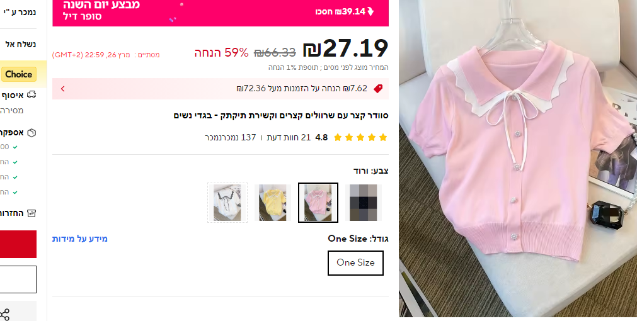Click the yellow Choice badge
The image size is (637, 321).
[x=19, y=74]
